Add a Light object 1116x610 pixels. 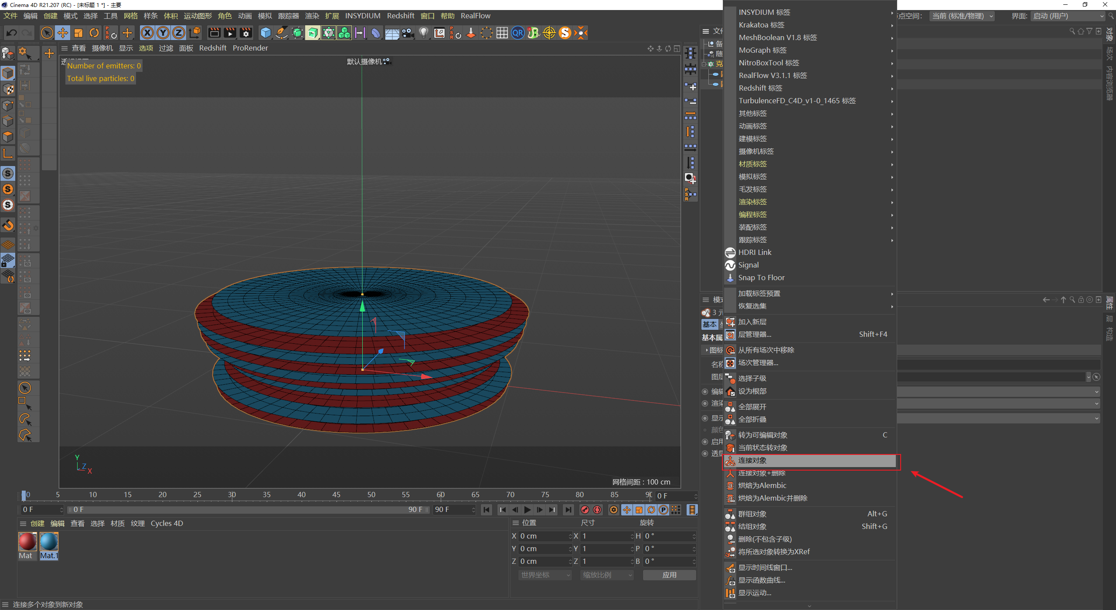point(423,33)
